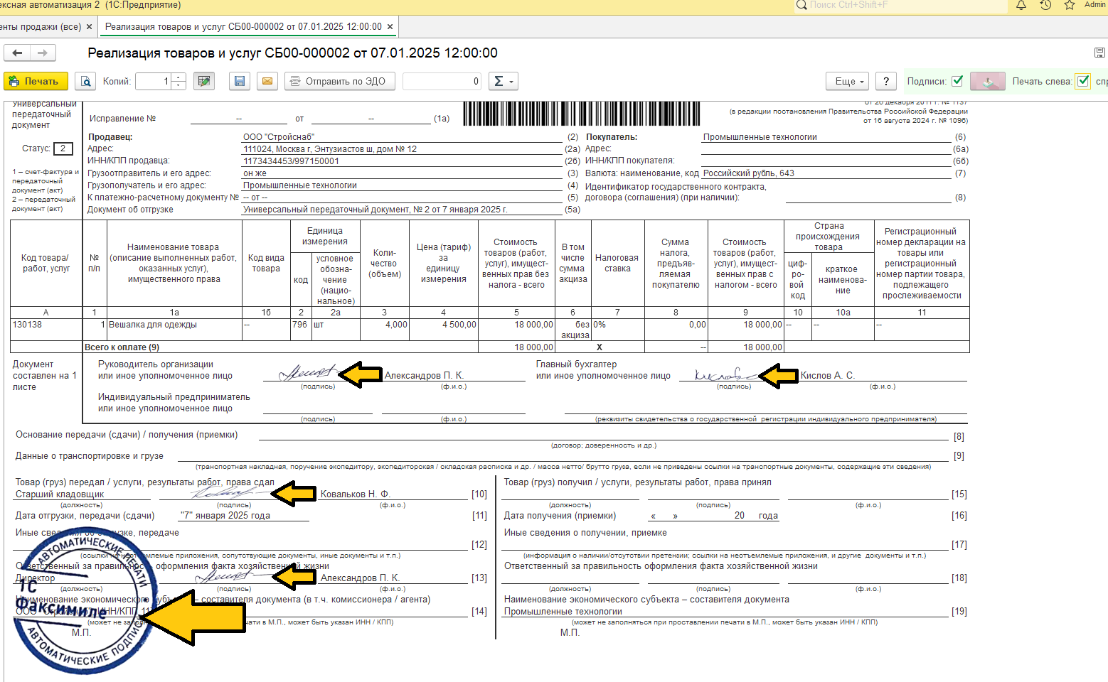The width and height of the screenshot is (1108, 682).
Task: Click unit code cell 796
Action: [301, 330]
